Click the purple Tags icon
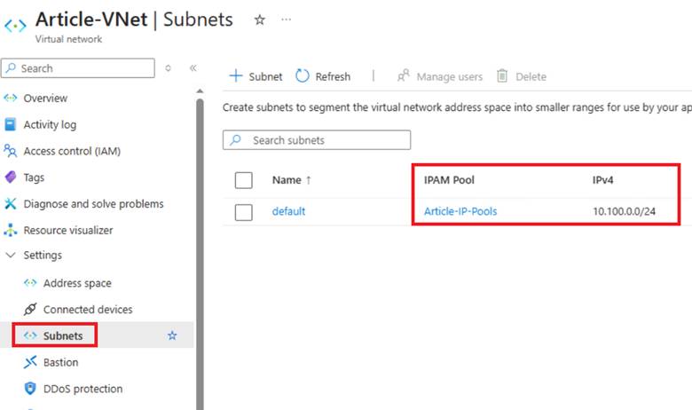Viewport: 692px width, 410px height. click(10, 177)
